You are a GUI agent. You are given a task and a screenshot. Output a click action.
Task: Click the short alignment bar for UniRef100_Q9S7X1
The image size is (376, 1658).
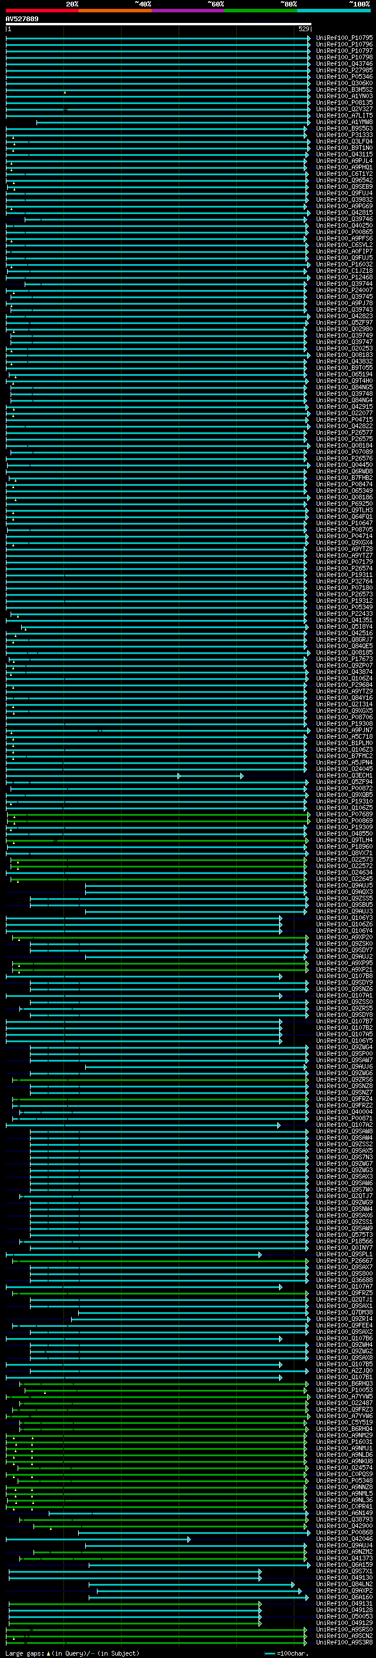135,1572
